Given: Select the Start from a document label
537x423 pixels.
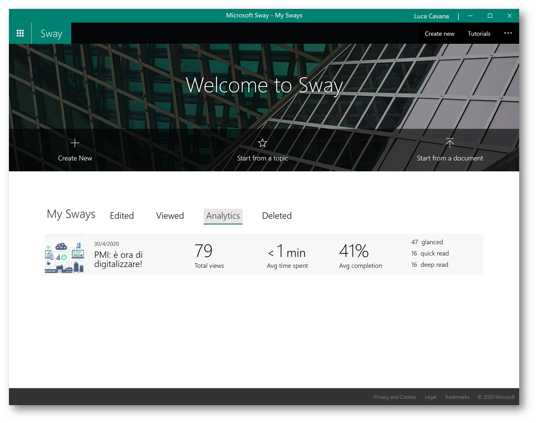Looking at the screenshot, I should coord(450,158).
